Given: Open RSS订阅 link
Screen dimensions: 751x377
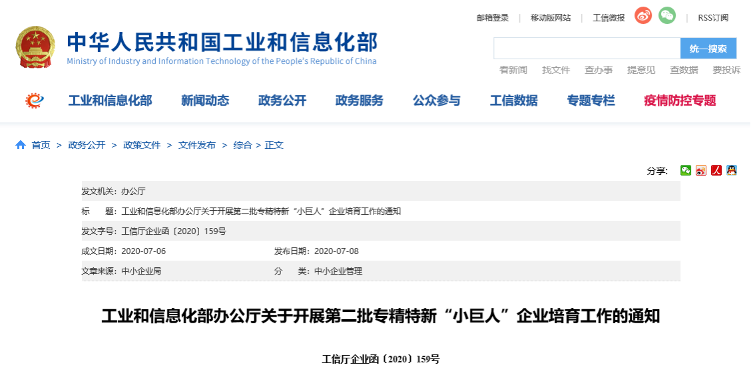Looking at the screenshot, I should click(713, 18).
